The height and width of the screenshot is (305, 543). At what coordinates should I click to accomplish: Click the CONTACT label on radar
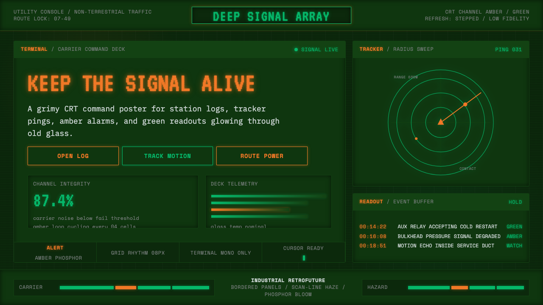(467, 169)
